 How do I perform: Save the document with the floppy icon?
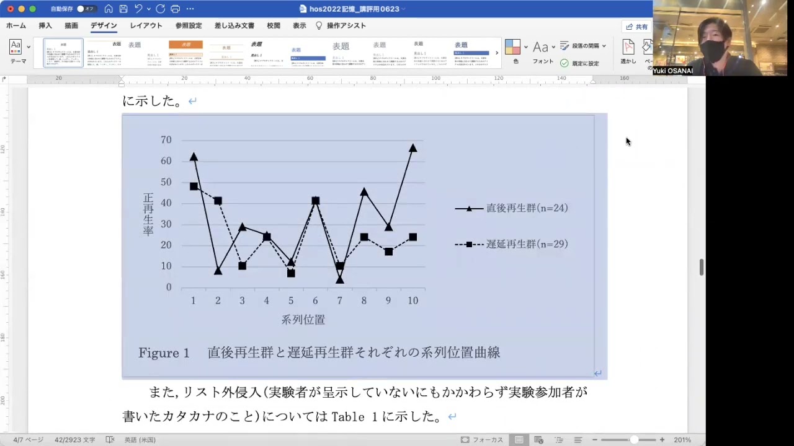click(123, 9)
